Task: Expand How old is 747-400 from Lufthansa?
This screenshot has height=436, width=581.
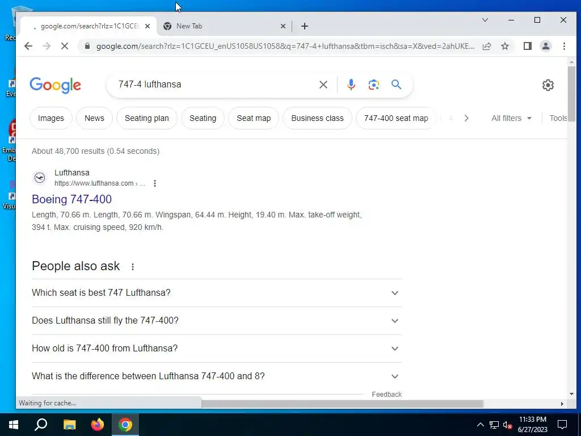Action: [216, 349]
